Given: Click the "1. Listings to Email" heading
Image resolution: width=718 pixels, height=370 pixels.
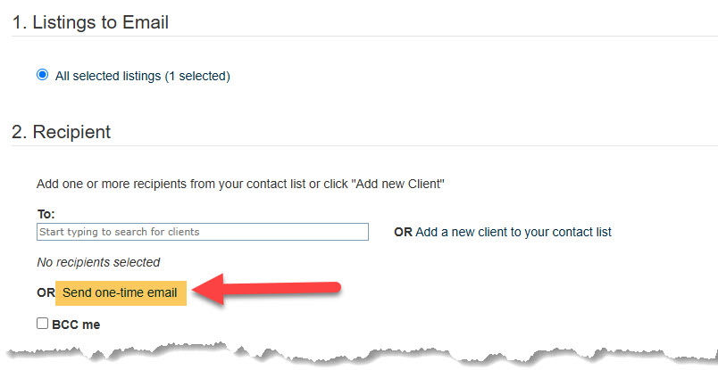Looking at the screenshot, I should 90,22.
